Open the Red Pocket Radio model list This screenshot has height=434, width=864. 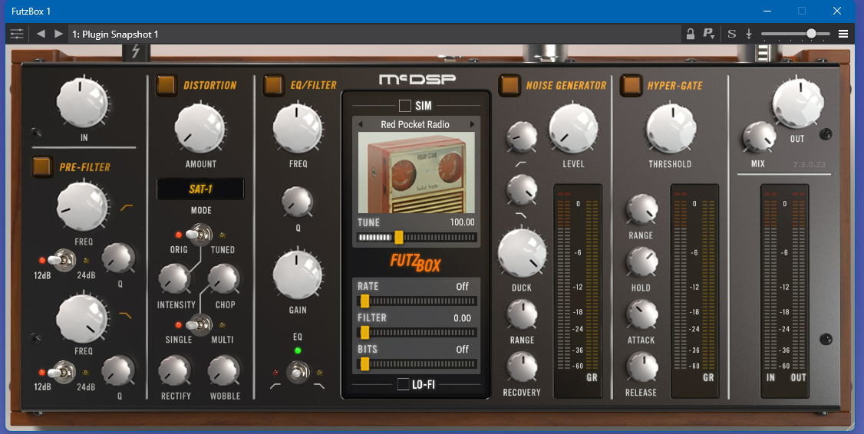click(415, 124)
